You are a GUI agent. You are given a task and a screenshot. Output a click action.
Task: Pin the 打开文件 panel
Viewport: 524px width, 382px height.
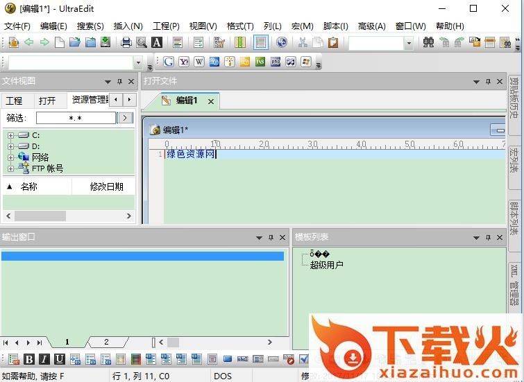[488, 82]
